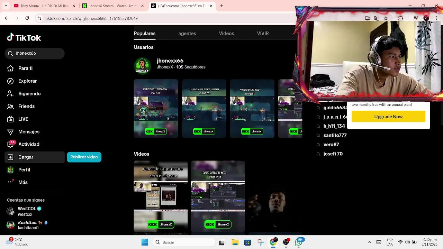Open the weather widget showing 24°C
The image size is (443, 249).
tap(17, 242)
